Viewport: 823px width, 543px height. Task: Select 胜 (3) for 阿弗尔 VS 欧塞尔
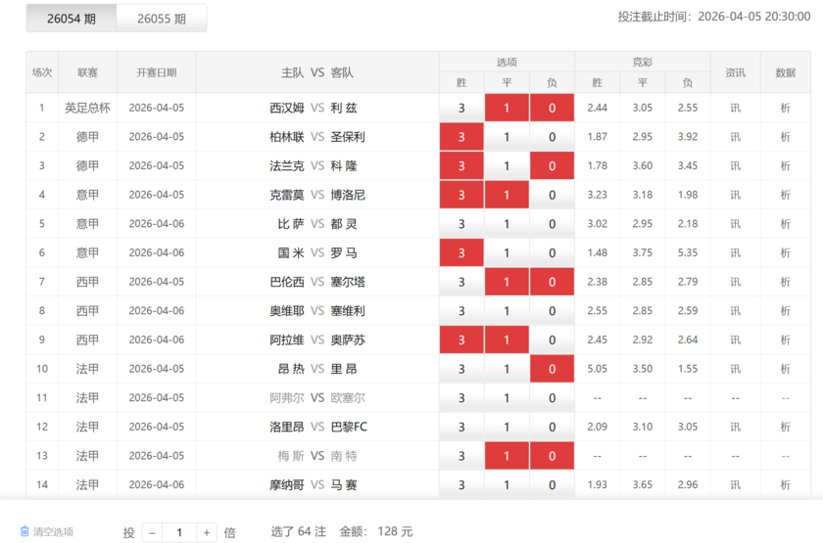point(461,398)
